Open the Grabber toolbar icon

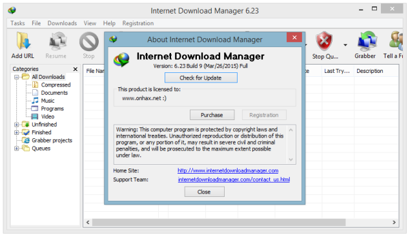[x=367, y=41]
